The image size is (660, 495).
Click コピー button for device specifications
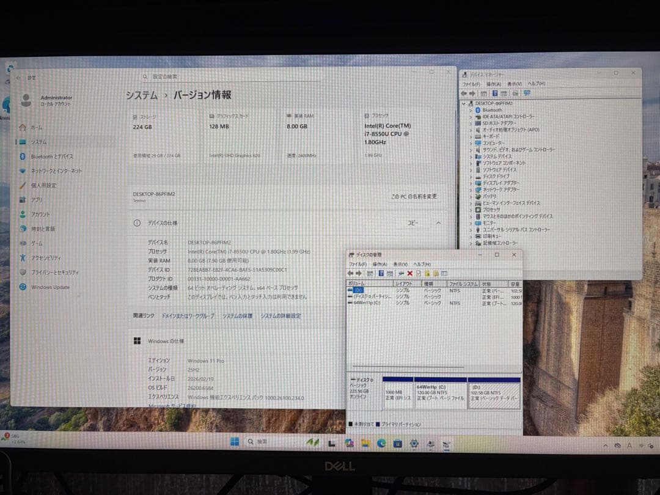click(413, 223)
